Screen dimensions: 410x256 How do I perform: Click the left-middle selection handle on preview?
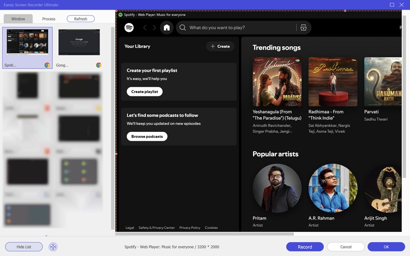pyautogui.click(x=116, y=154)
